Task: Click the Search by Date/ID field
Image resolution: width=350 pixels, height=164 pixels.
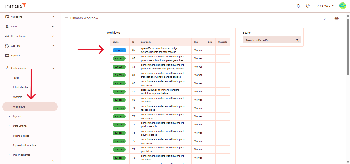Action: (268, 40)
